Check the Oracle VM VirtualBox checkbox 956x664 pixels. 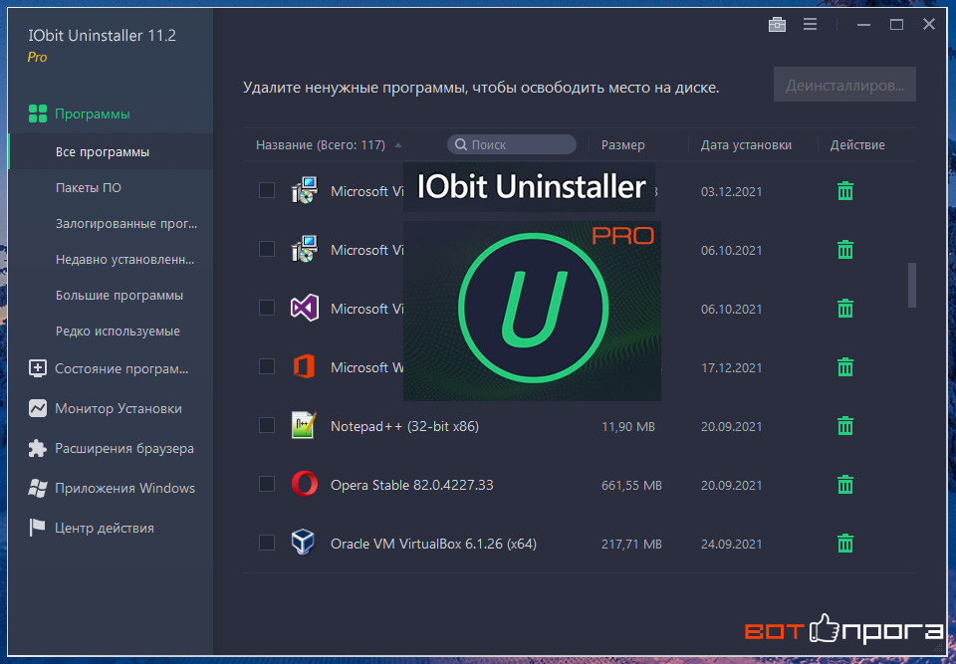tap(267, 543)
